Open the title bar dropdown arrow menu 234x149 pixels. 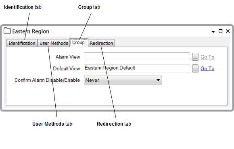pyautogui.click(x=213, y=32)
